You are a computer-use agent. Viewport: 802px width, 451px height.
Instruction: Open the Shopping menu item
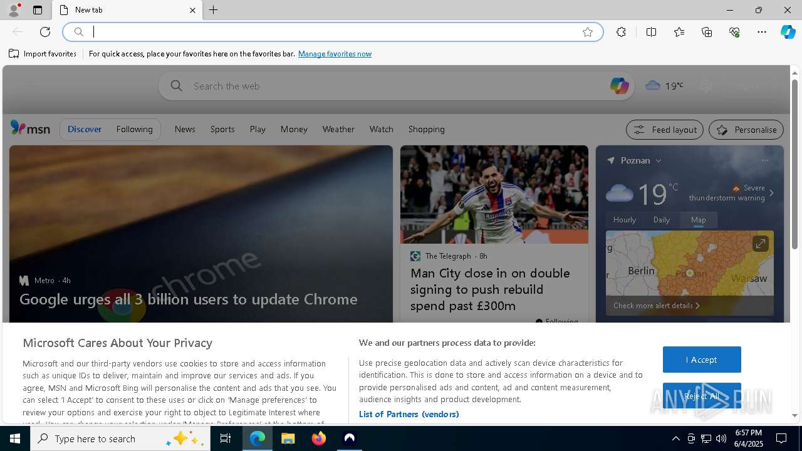(426, 129)
